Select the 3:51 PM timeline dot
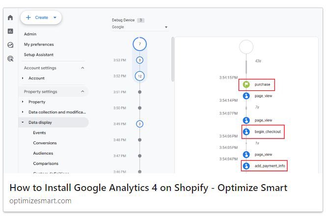326x217 pixels. [x=140, y=92]
